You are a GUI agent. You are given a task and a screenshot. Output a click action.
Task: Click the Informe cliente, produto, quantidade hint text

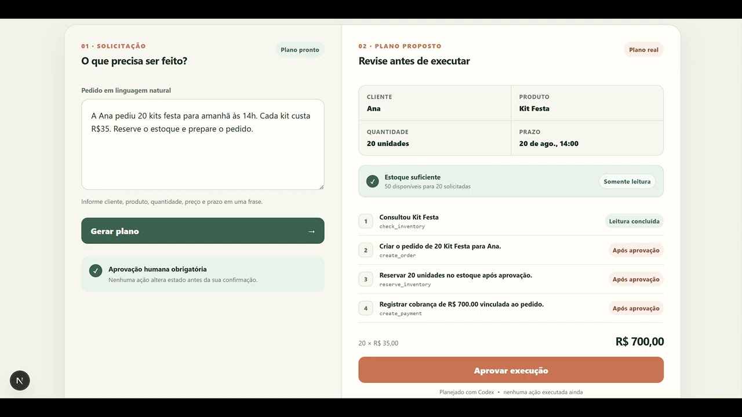(172, 202)
